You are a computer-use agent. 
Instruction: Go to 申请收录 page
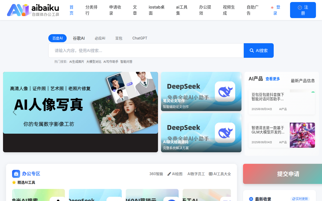coord(115,10)
